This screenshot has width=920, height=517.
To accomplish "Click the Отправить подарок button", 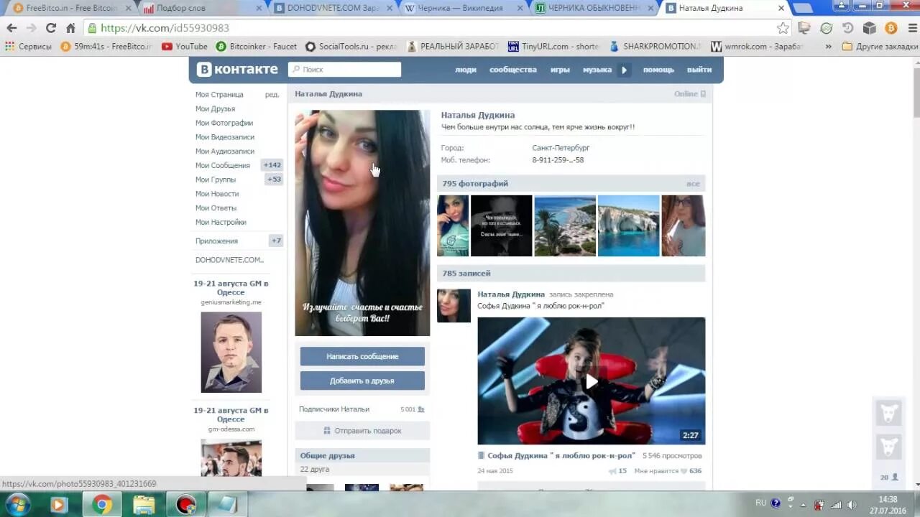I will tap(362, 431).
